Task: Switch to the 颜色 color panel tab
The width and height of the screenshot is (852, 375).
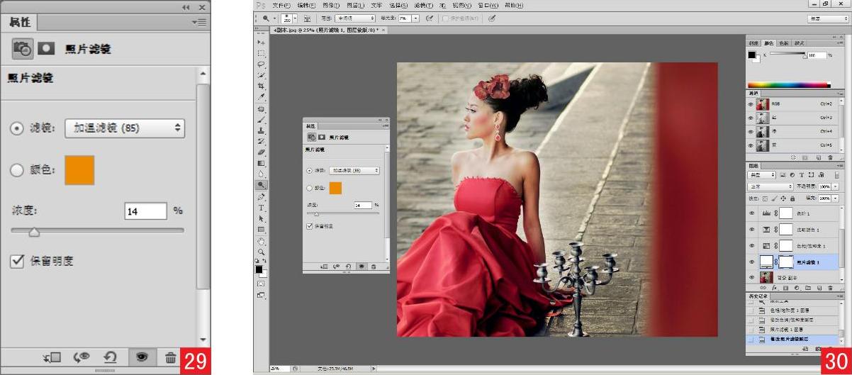Action: [768, 43]
